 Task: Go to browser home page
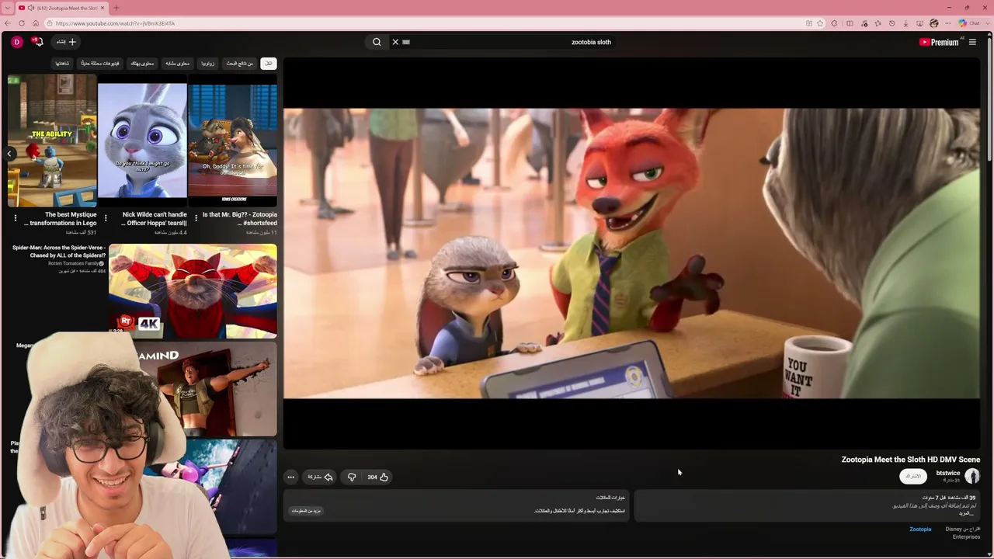[36, 23]
